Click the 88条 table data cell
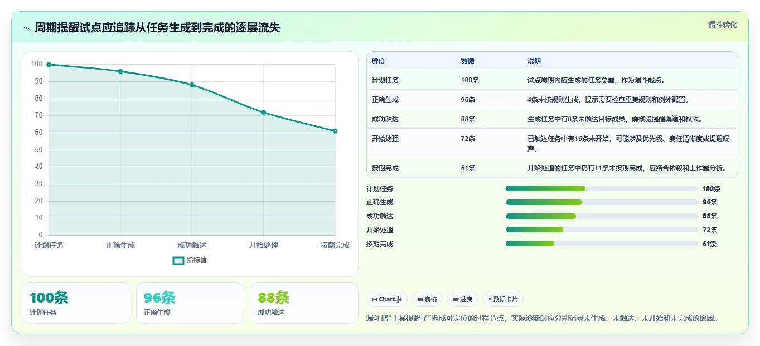Image resolution: width=760 pixels, height=346 pixels. point(468,119)
